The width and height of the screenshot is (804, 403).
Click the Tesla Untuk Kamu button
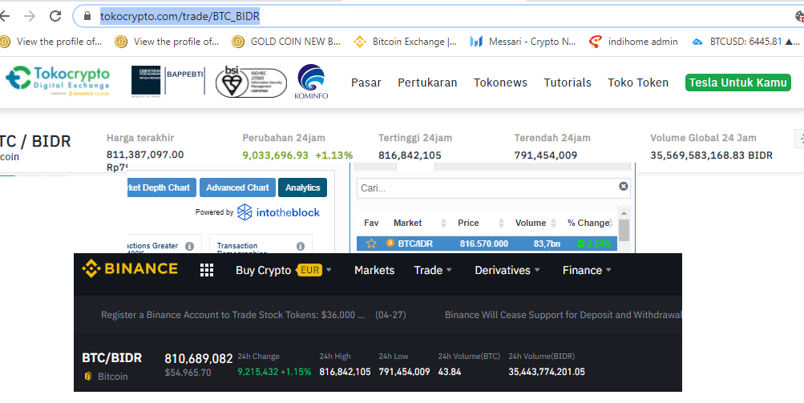737,83
